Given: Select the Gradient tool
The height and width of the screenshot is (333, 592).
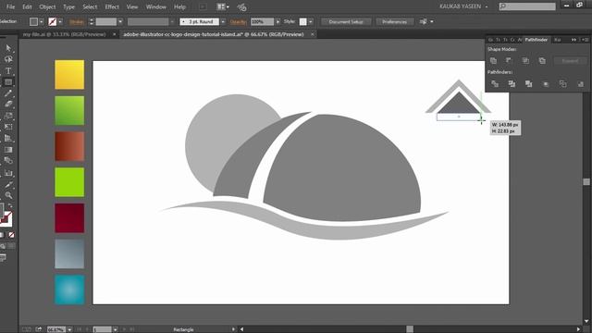Looking at the screenshot, I should coord(8,150).
